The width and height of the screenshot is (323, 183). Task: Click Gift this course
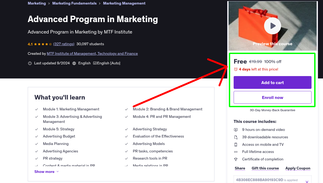point(265,168)
